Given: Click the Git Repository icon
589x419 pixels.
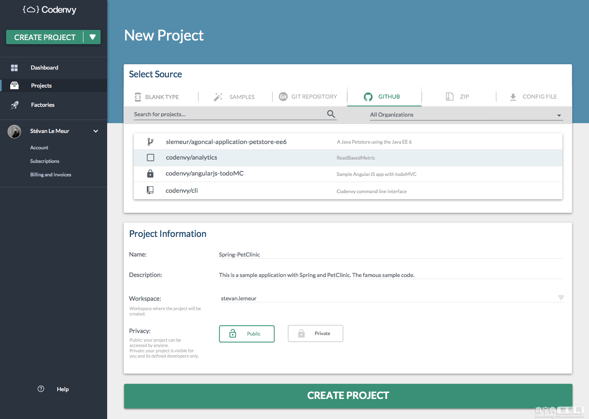Looking at the screenshot, I should coord(283,97).
